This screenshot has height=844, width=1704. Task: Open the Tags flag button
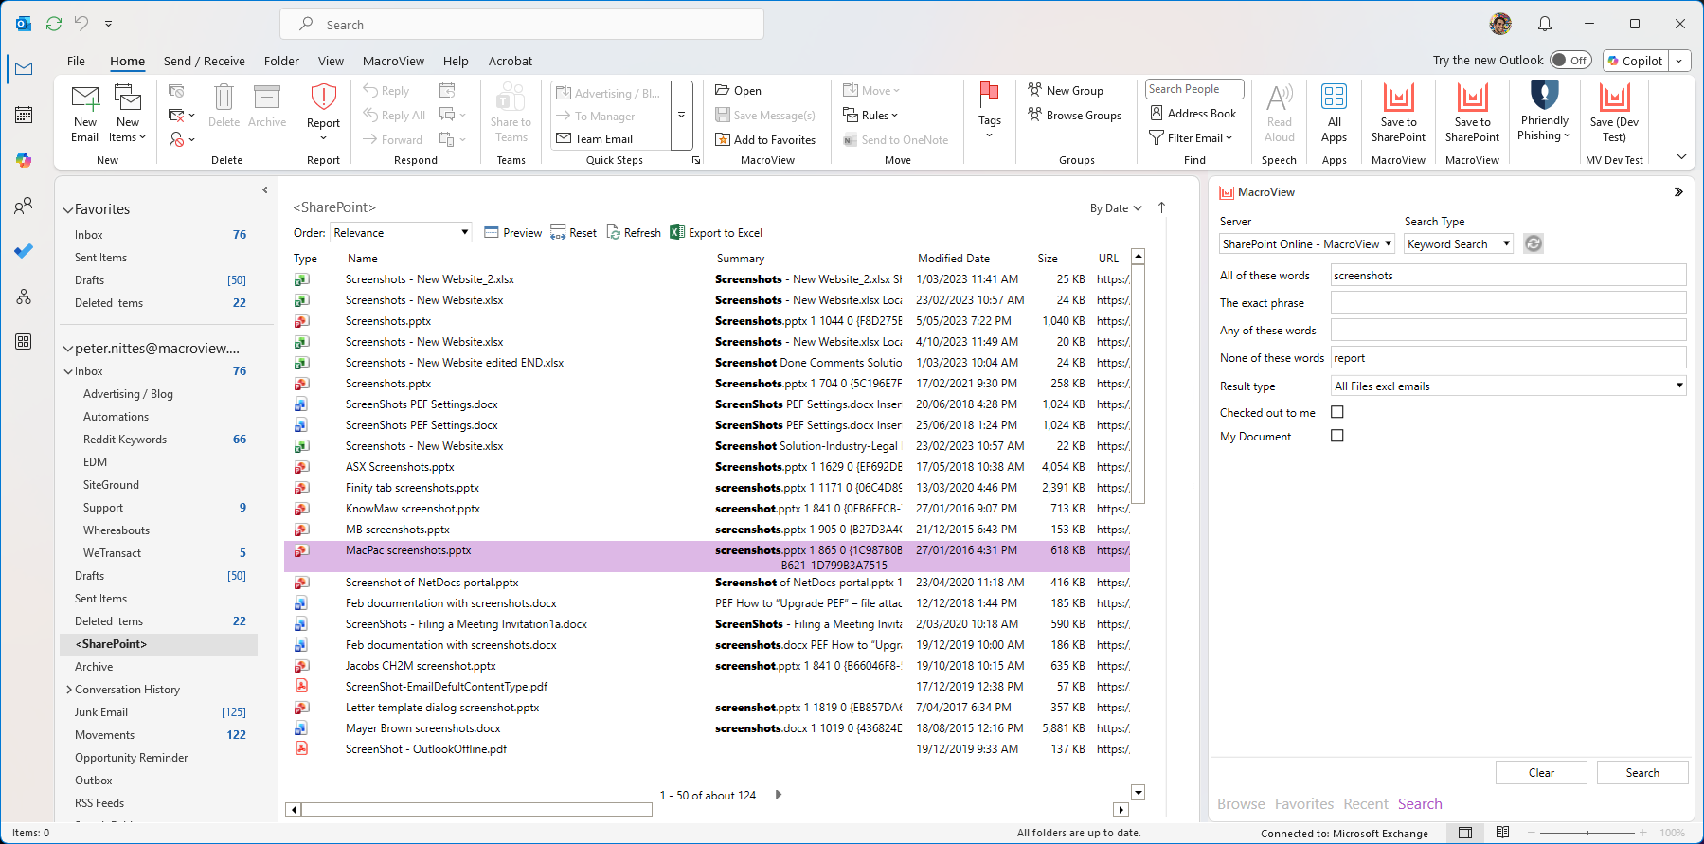pos(989,111)
